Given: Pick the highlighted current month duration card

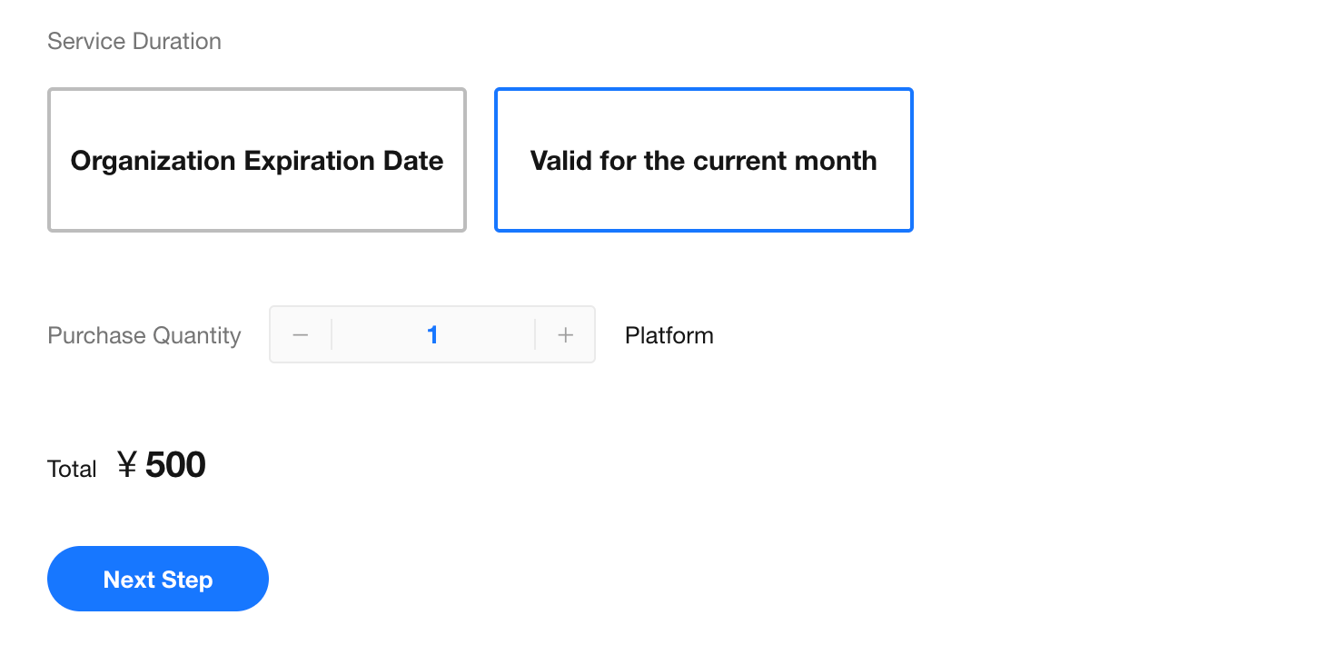Looking at the screenshot, I should pos(703,161).
